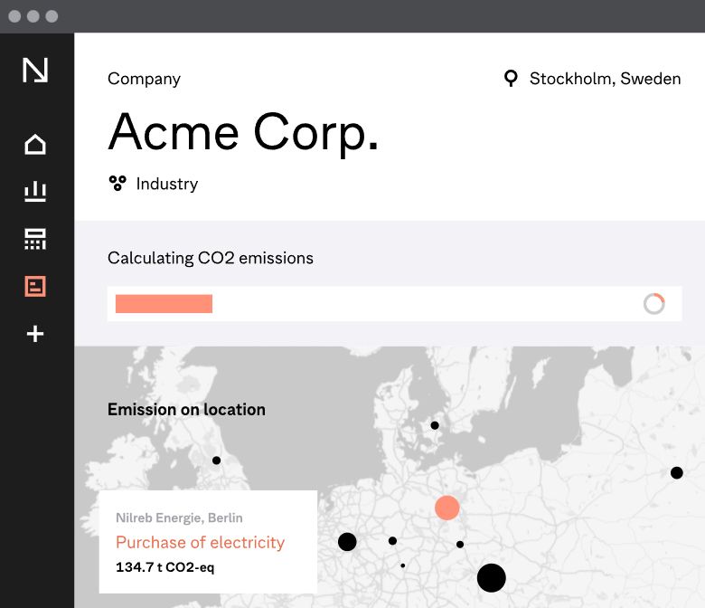Click the Emission on location heading
The width and height of the screenshot is (705, 608).
[186, 410]
